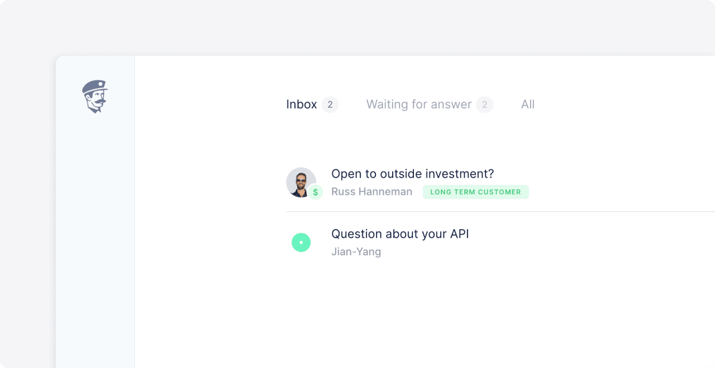Open the Waiting for answer tab
Screen dimensions: 715x368
pyautogui.click(x=419, y=104)
